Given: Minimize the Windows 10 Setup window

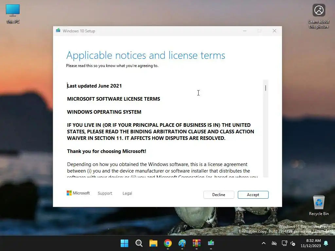Looking at the screenshot, I should point(245,31).
